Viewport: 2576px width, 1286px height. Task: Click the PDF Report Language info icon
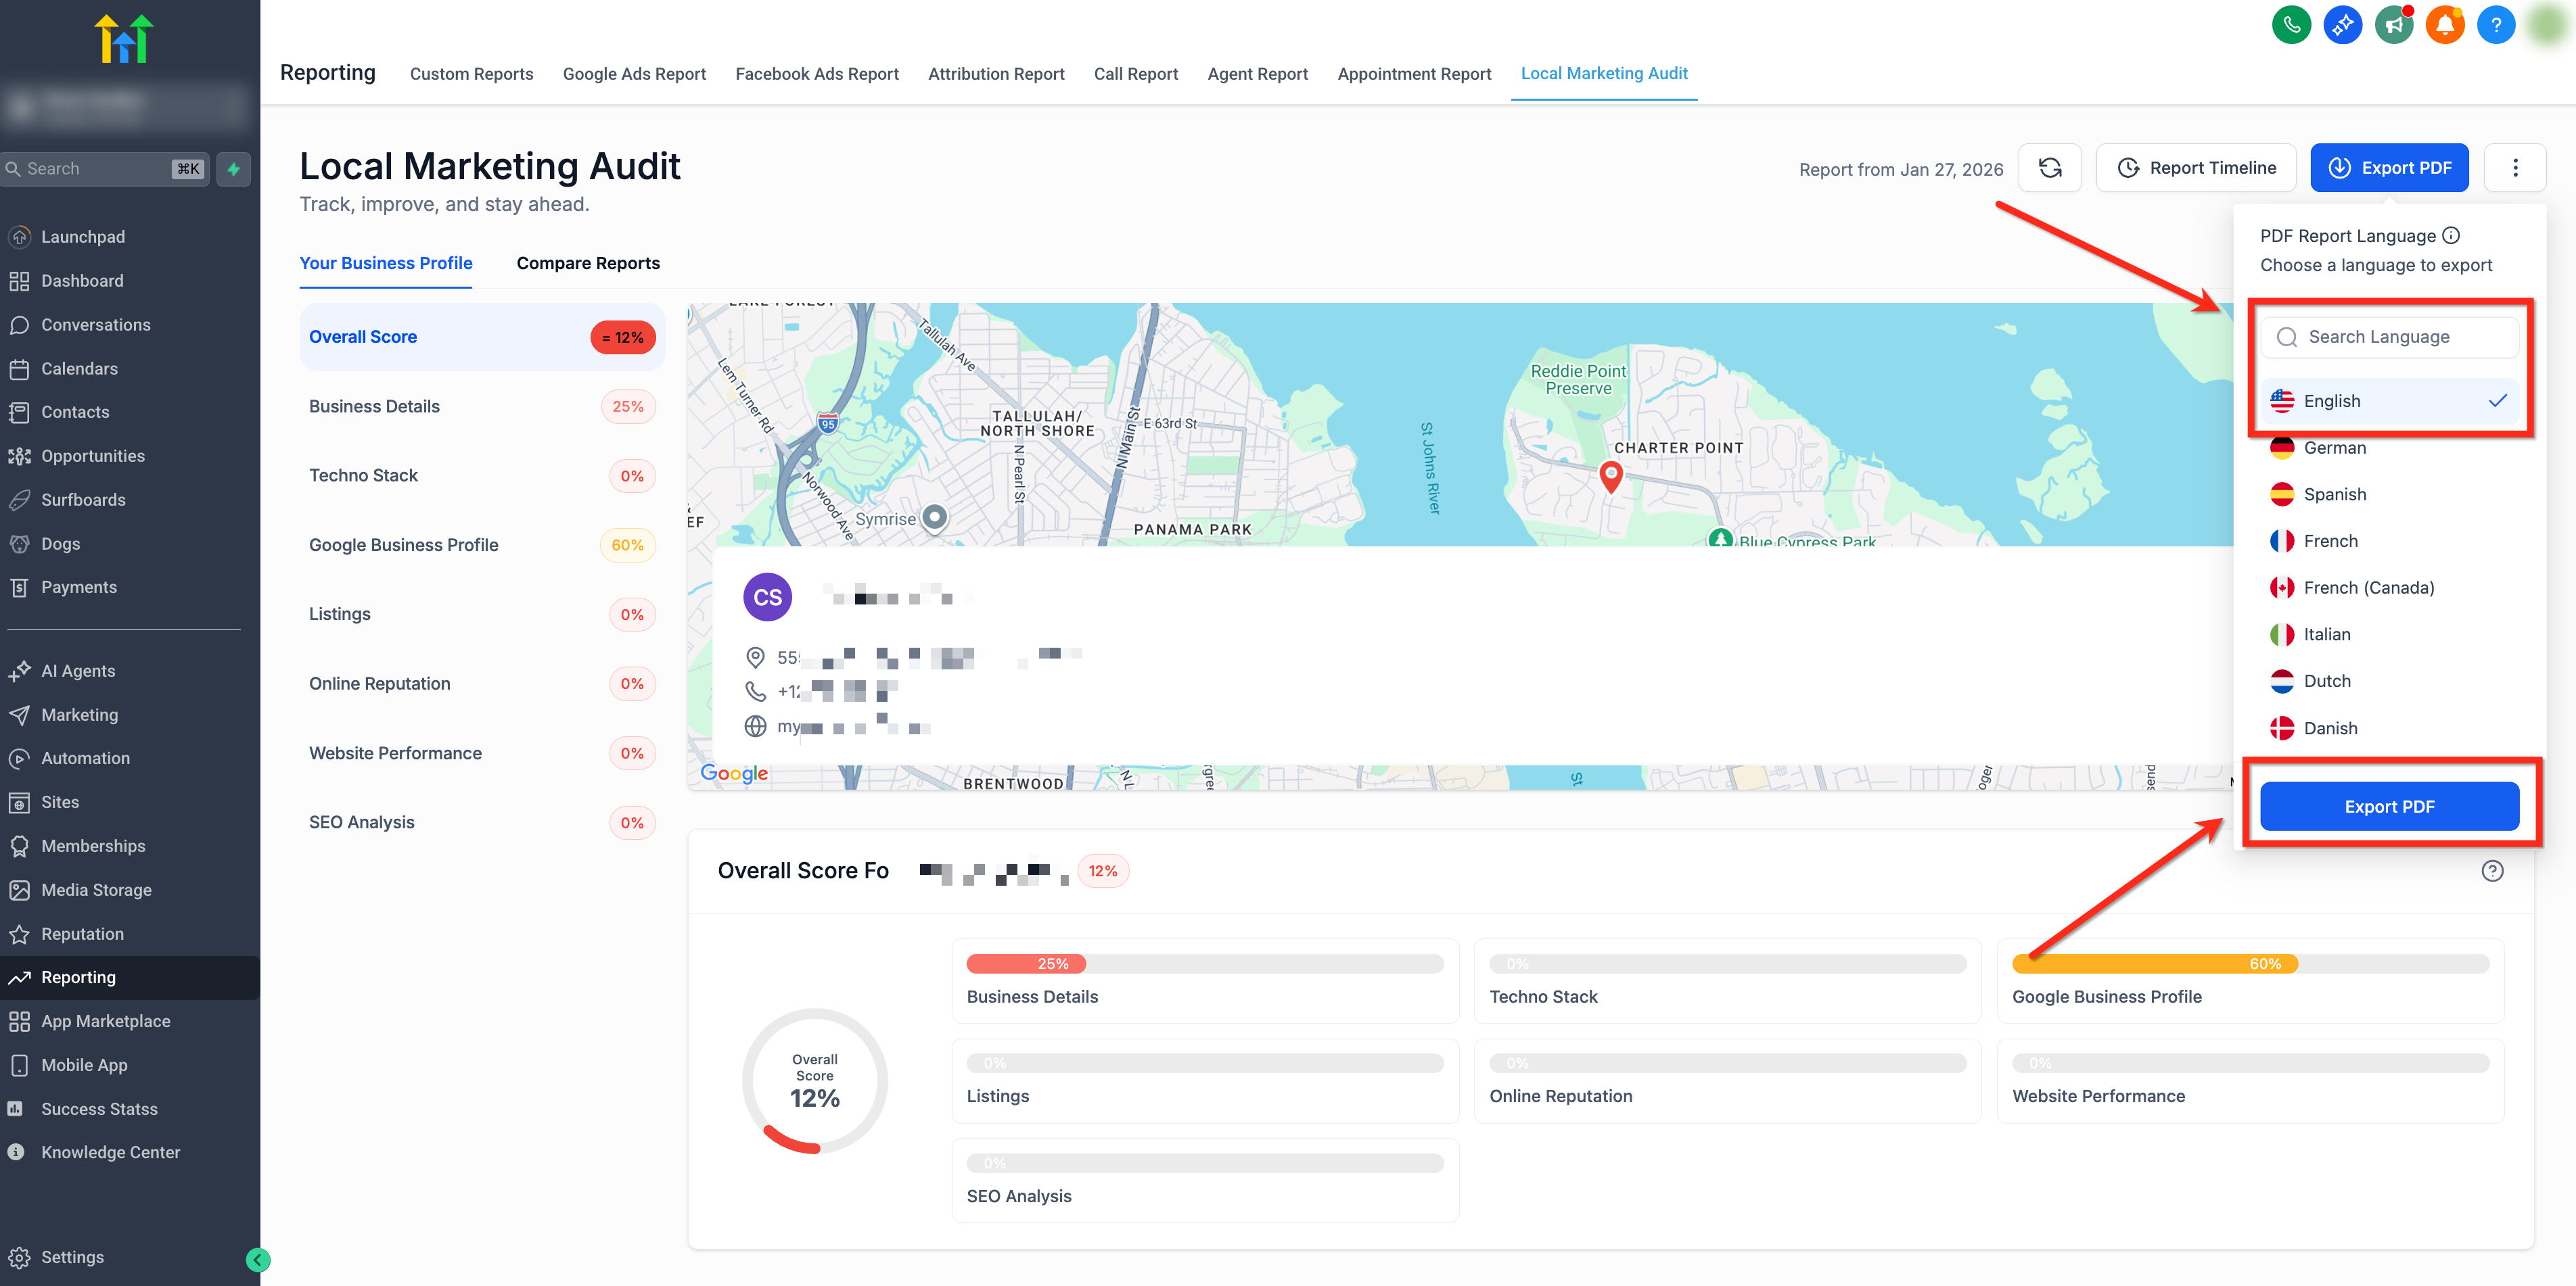coord(2451,236)
